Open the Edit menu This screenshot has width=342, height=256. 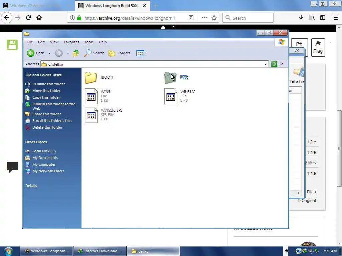(41, 42)
